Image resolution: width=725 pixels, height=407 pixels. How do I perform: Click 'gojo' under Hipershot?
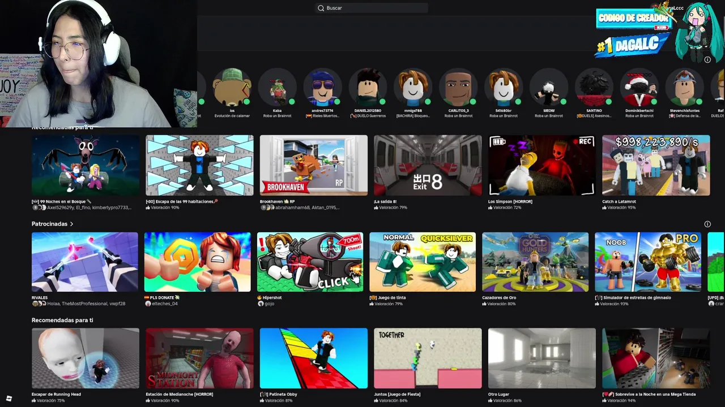tap(269, 304)
